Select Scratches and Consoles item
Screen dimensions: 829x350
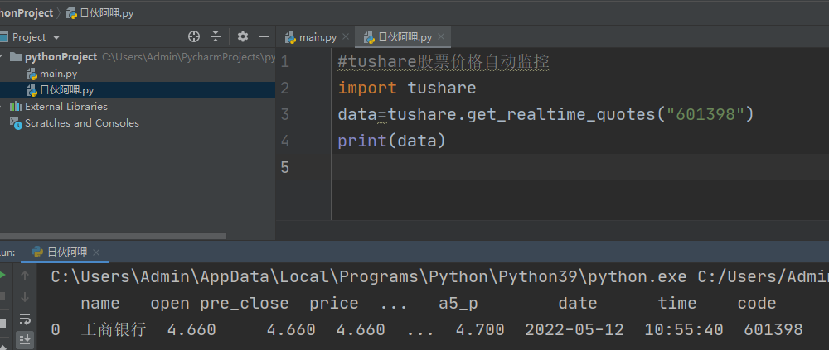point(81,123)
